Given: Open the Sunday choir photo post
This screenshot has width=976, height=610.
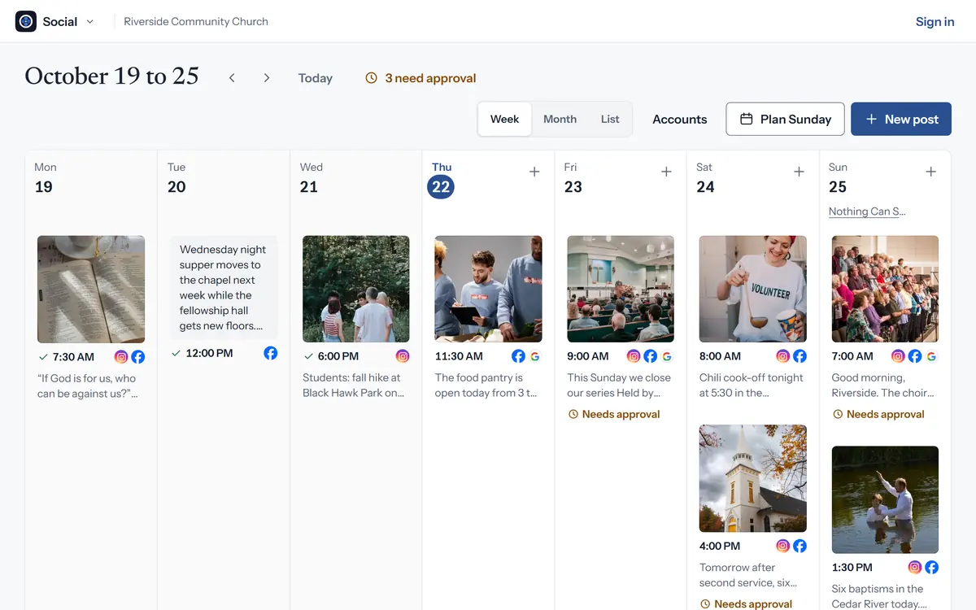Looking at the screenshot, I should [885, 289].
